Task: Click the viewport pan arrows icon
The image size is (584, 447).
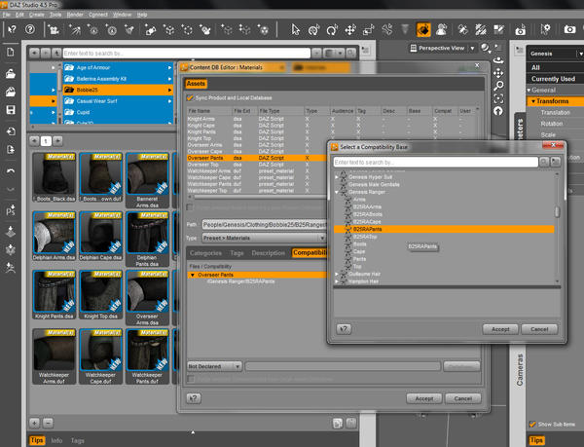Action: point(498,73)
